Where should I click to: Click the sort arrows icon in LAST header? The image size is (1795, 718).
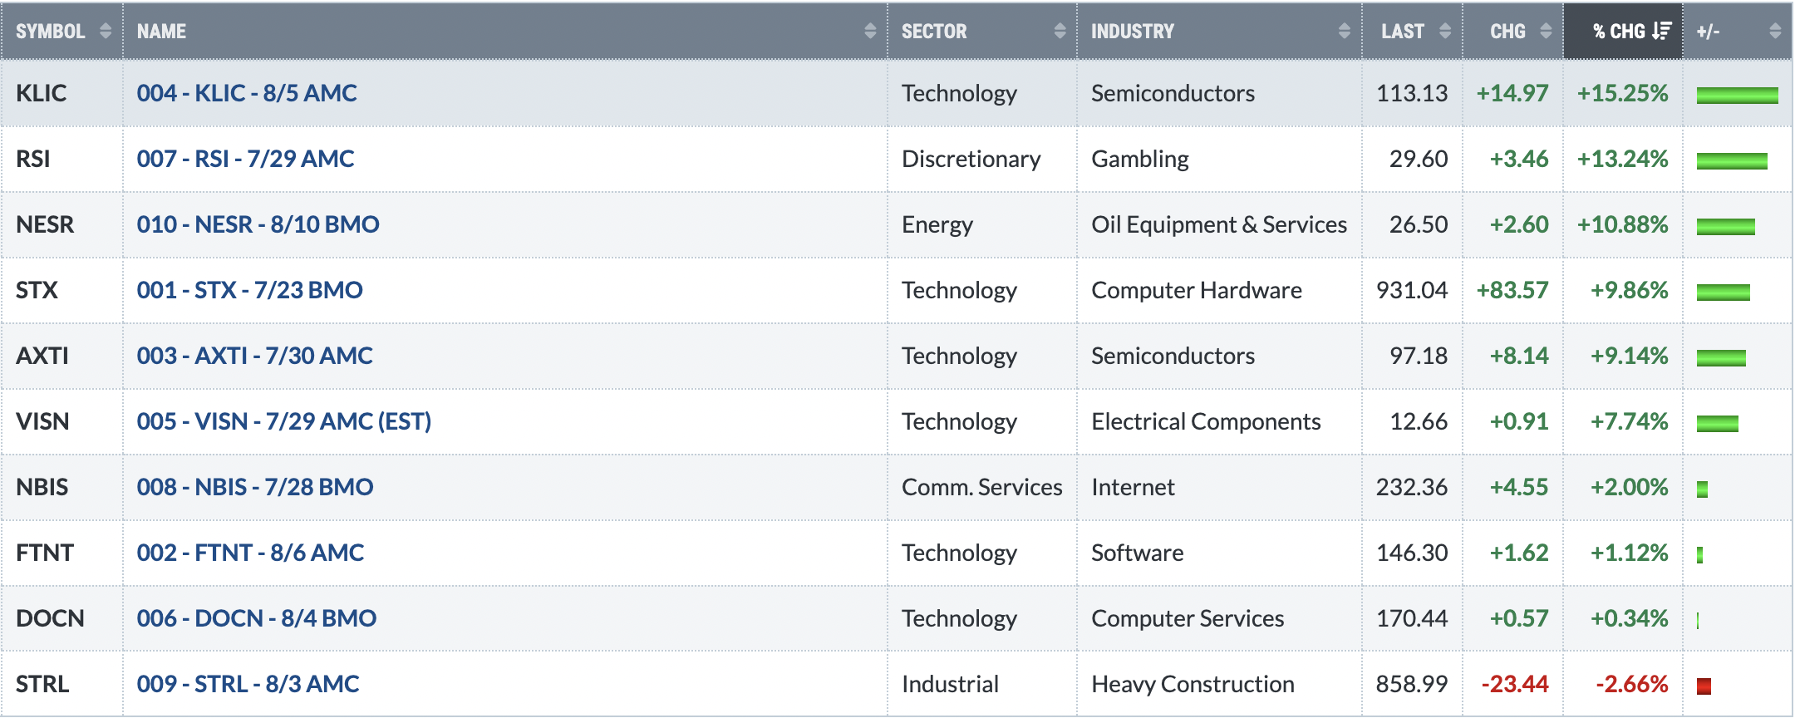1445,32
